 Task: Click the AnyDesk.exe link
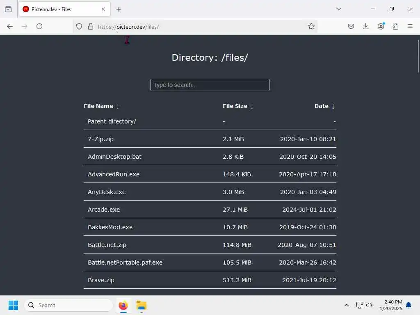coord(107,192)
